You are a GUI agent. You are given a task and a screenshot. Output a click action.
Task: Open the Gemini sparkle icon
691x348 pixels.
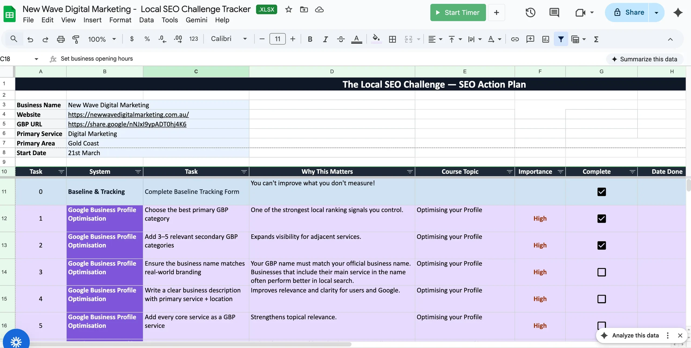click(x=678, y=12)
